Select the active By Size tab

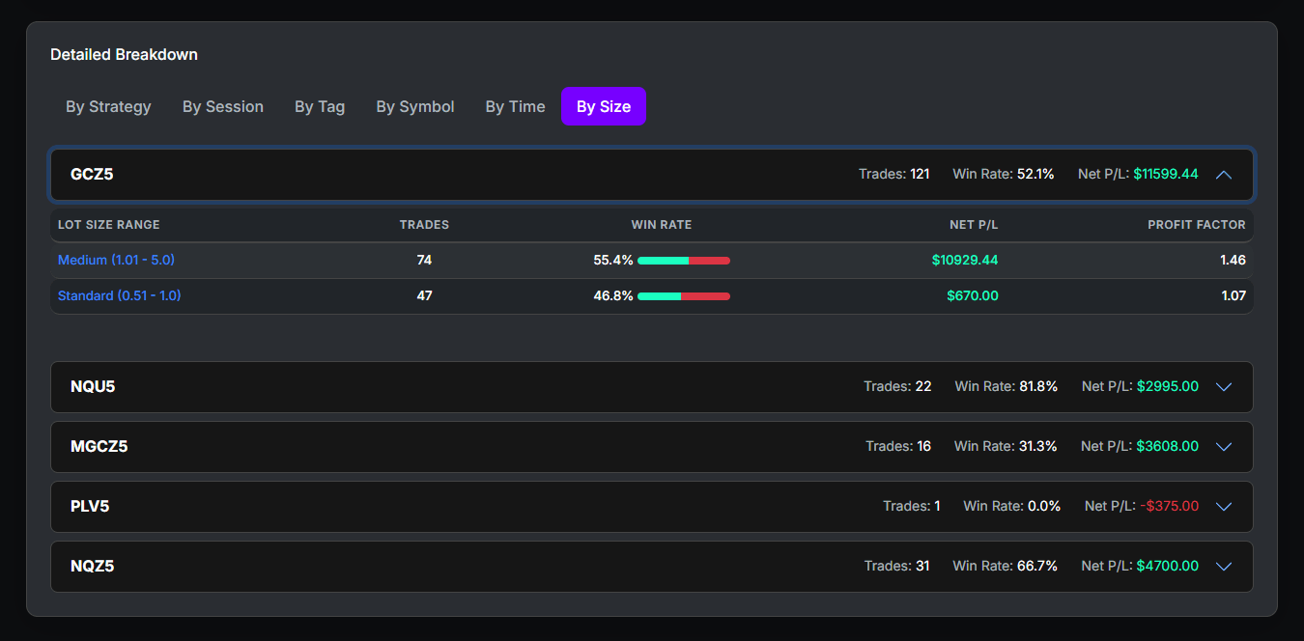(x=604, y=106)
